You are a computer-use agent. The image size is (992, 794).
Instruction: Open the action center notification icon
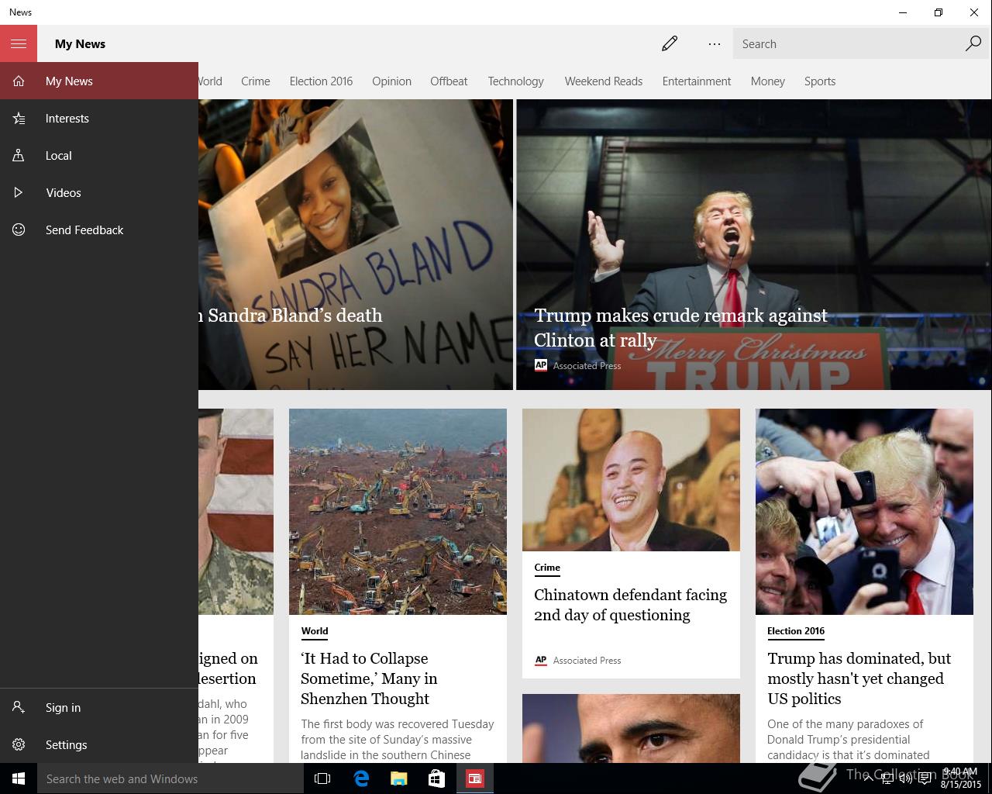pyautogui.click(x=925, y=779)
